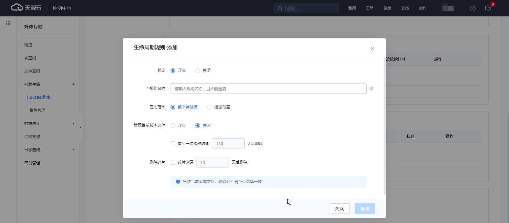Click the help question mark icon in header
Image resolution: width=509 pixels, height=223 pixels.
click(473, 8)
